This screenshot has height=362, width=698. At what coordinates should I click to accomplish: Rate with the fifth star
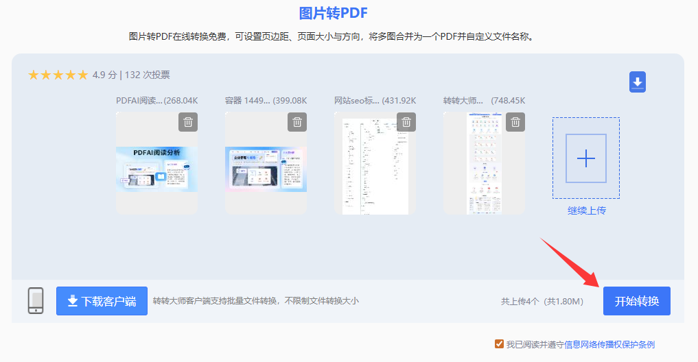[x=82, y=75]
